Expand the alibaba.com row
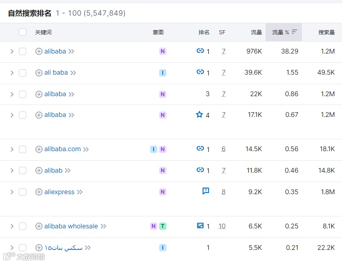Image resolution: width=342 pixels, height=263 pixels. pyautogui.click(x=12, y=149)
